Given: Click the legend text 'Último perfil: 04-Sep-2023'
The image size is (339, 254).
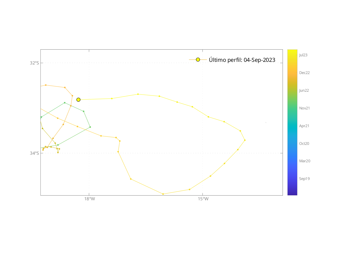Looking at the screenshot, I should (x=242, y=60).
